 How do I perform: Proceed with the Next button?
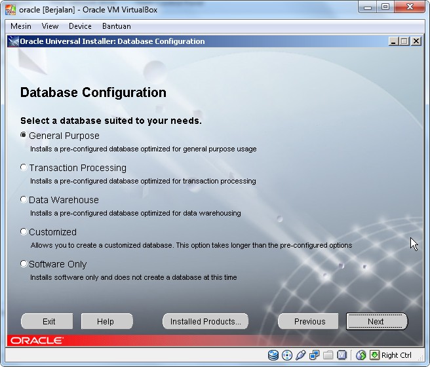point(377,321)
